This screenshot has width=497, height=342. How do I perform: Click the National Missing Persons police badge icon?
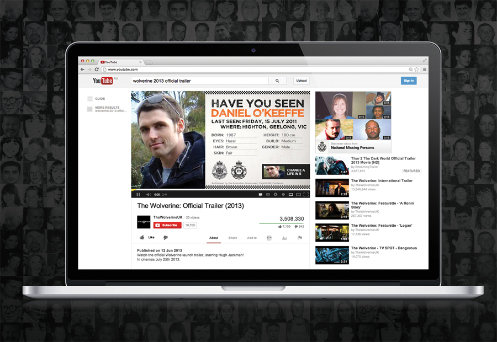point(322,147)
